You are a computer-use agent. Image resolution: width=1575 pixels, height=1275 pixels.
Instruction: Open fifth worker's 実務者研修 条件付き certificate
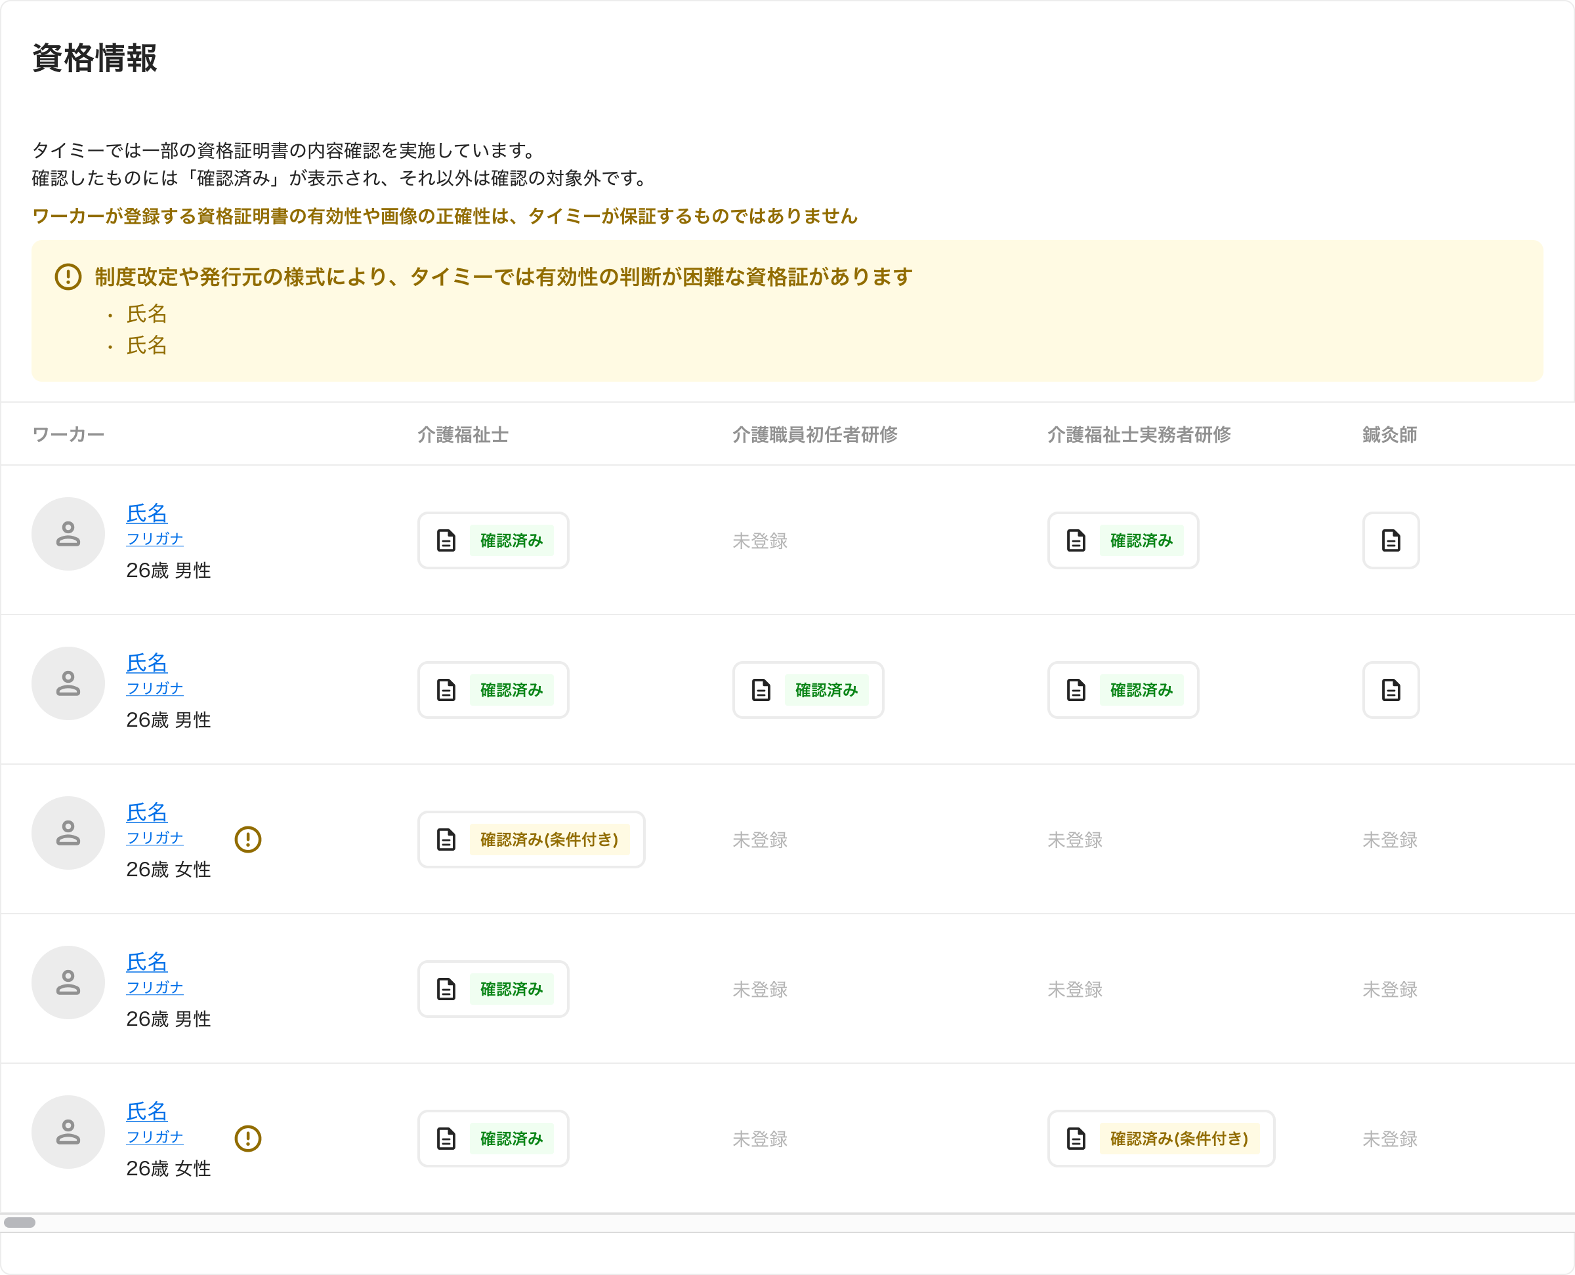pyautogui.click(x=1161, y=1139)
